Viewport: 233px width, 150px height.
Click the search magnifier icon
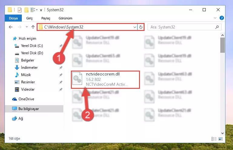(x=217, y=27)
